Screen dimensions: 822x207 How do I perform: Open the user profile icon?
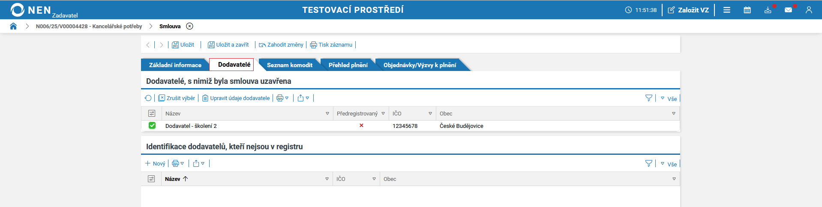809,10
